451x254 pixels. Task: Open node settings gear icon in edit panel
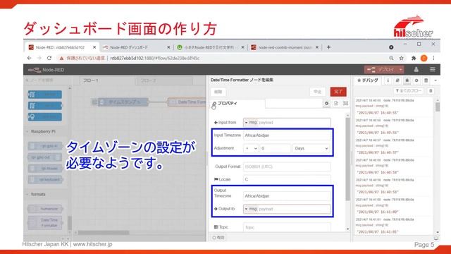click(326, 103)
